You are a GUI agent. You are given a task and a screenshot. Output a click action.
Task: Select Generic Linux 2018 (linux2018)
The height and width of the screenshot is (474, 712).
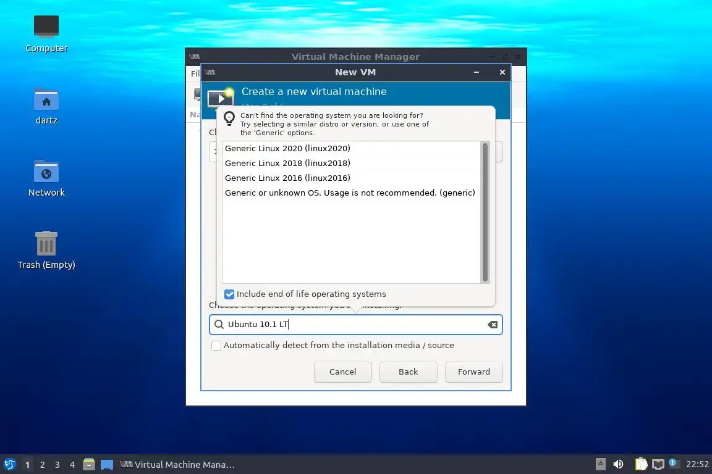[351, 164]
